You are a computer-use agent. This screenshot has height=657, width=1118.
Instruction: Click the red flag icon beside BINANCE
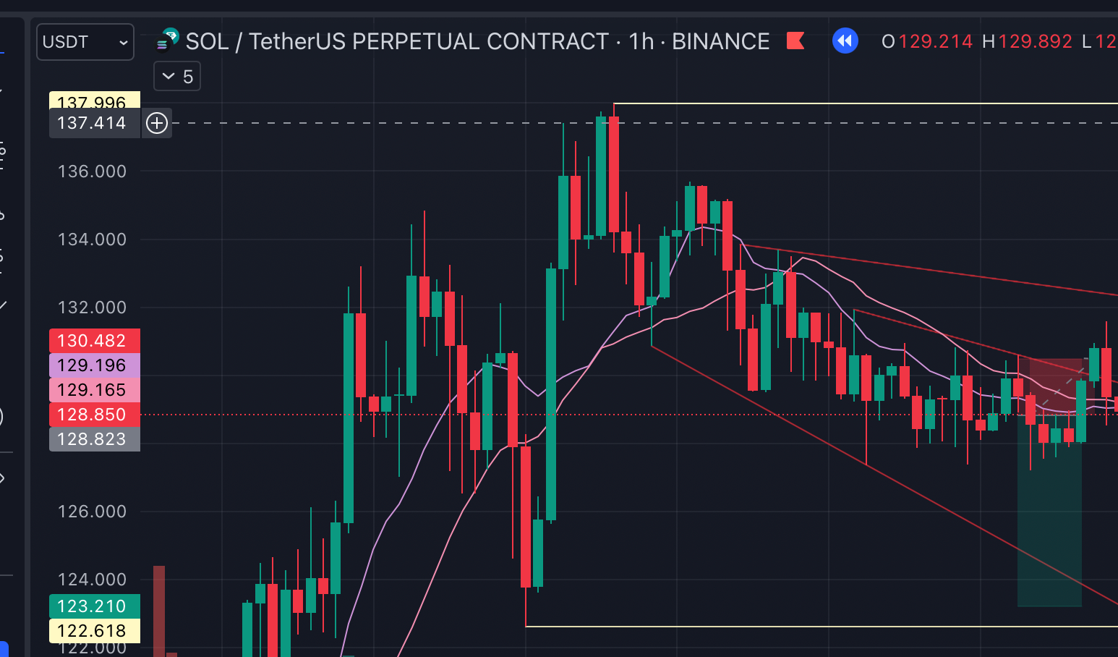click(x=795, y=41)
